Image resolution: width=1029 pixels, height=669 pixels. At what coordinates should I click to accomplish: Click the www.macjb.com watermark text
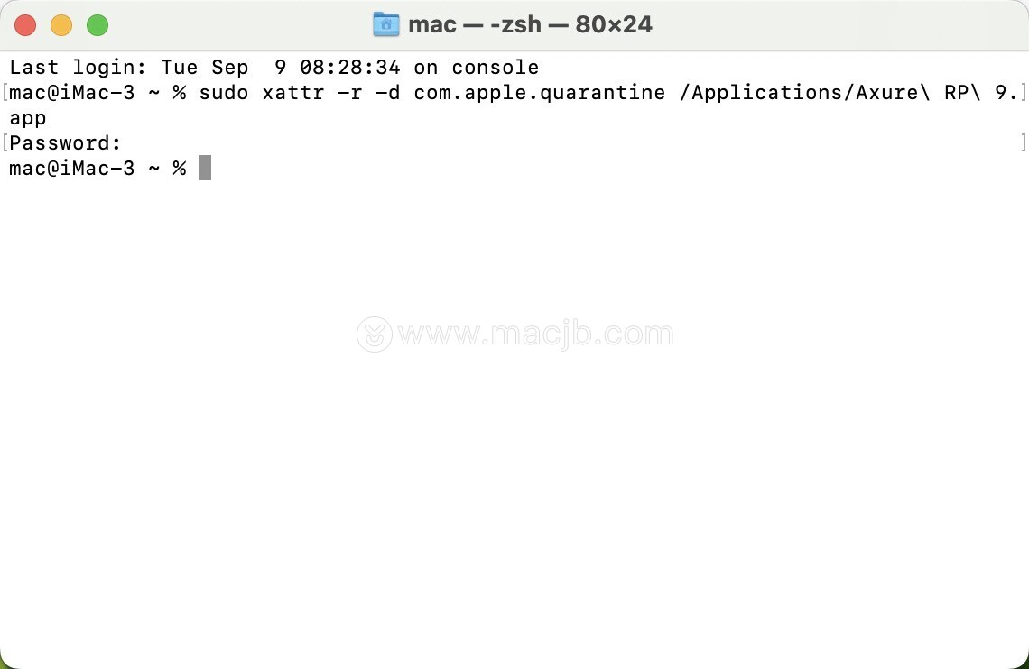coord(535,334)
